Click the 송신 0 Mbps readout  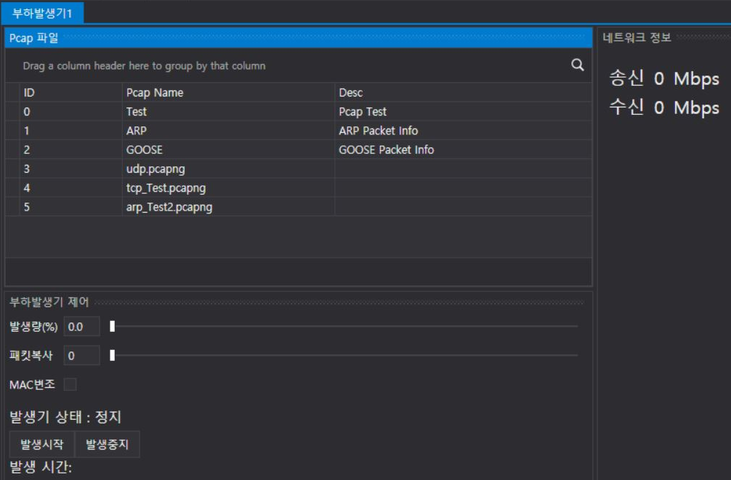[x=664, y=78]
